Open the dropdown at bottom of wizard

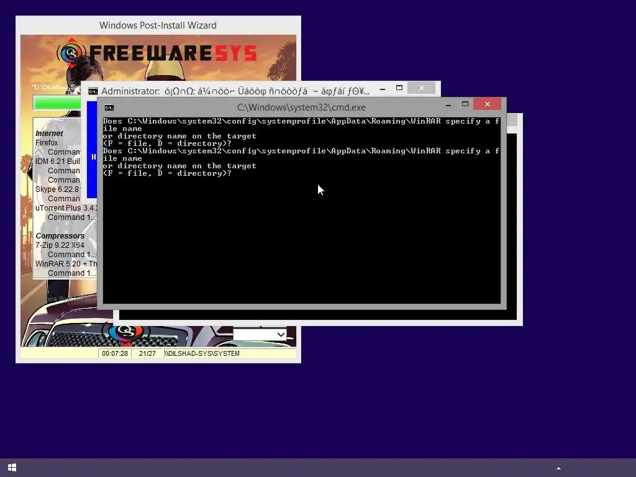(x=260, y=335)
